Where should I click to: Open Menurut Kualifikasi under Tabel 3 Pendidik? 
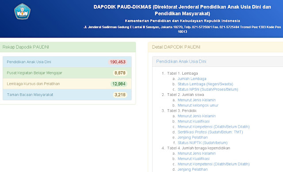[194, 122]
